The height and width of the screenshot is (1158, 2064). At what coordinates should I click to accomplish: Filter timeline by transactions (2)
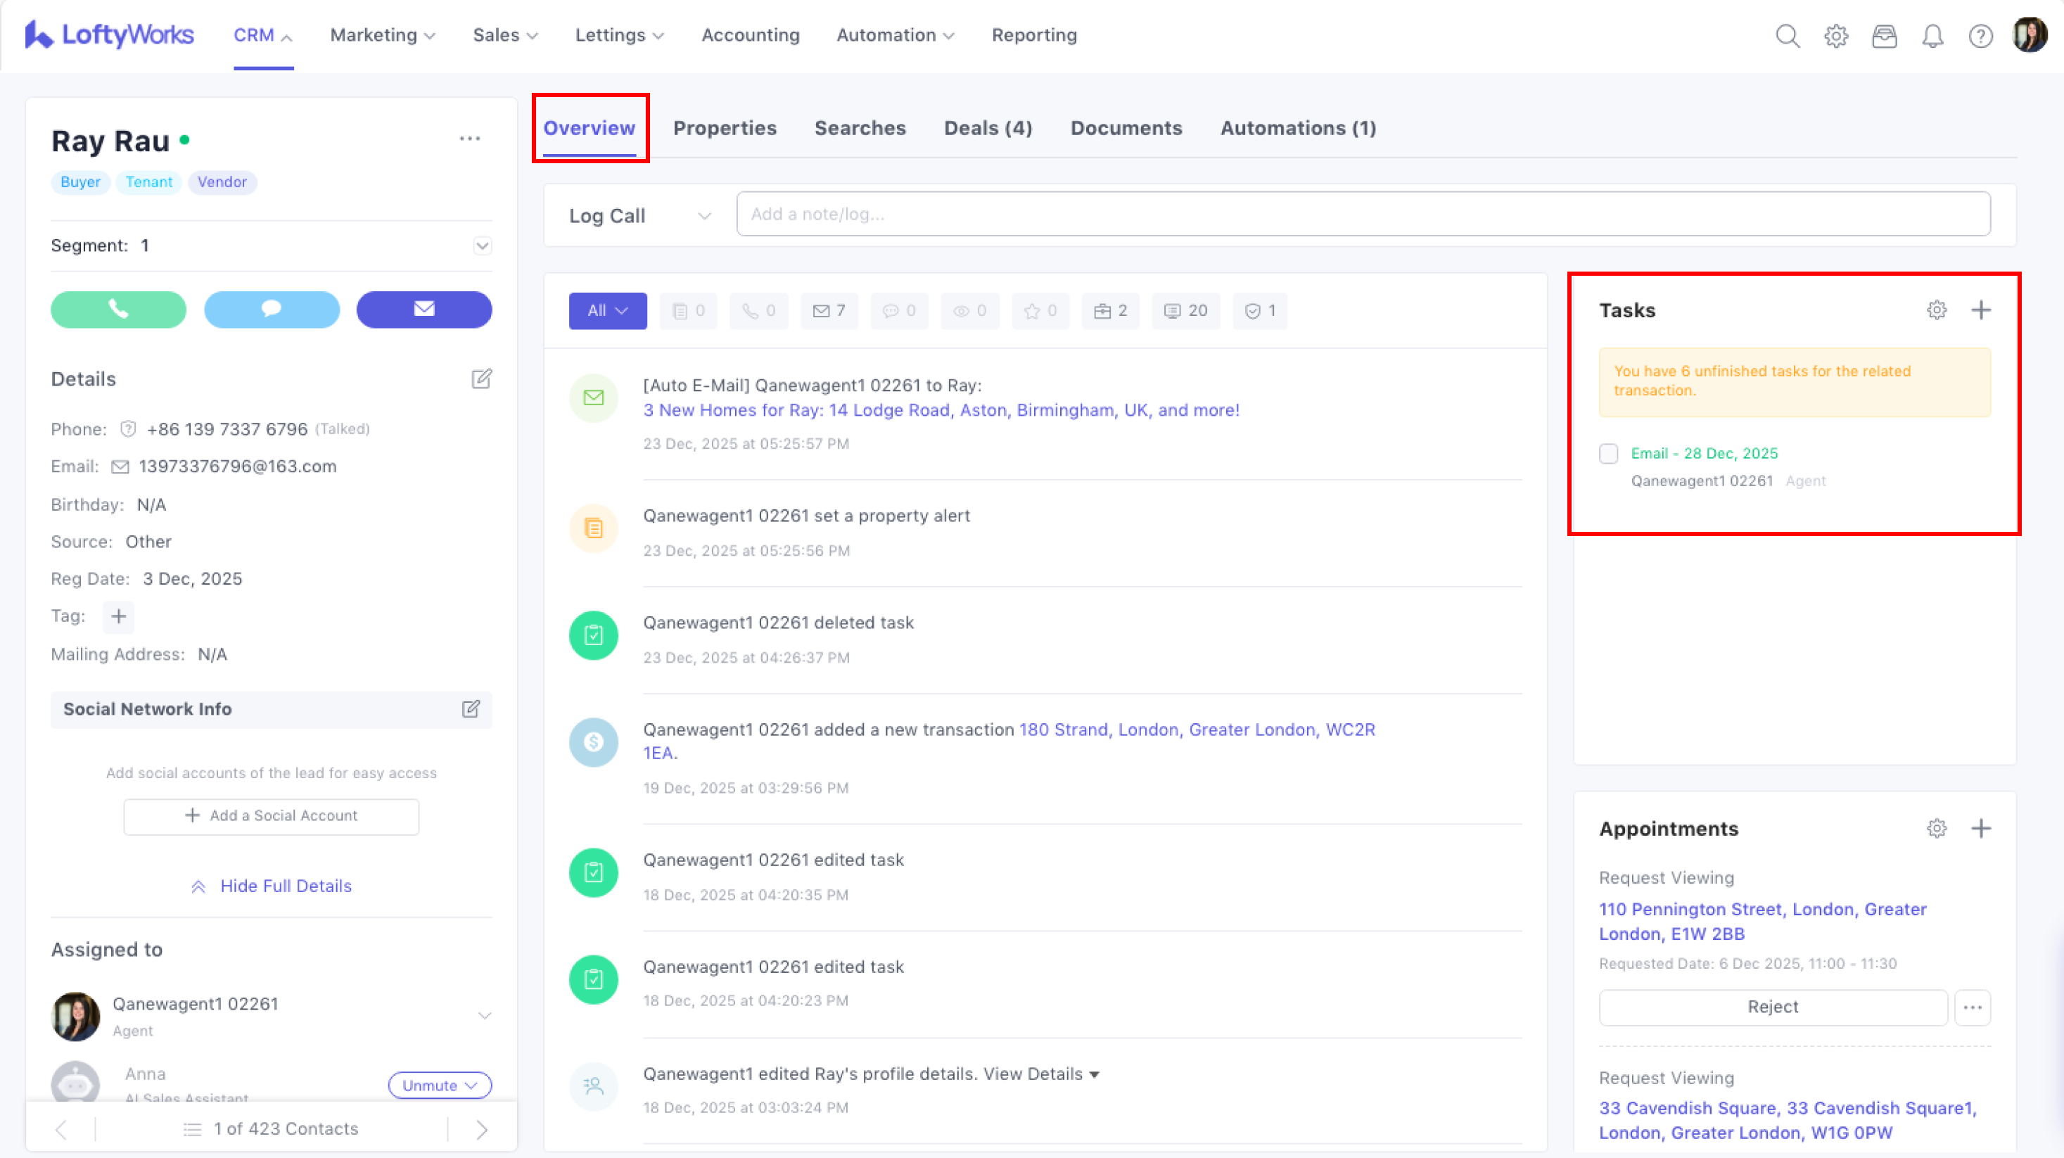click(x=1111, y=311)
